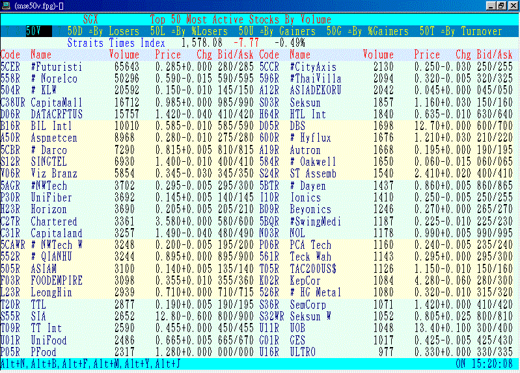Screen dimensions: 520x373
Task: Select the ASIADEKORU stock name
Action: (316, 90)
